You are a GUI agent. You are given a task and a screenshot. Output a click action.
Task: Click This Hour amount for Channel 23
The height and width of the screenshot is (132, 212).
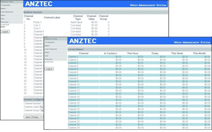point(140,125)
